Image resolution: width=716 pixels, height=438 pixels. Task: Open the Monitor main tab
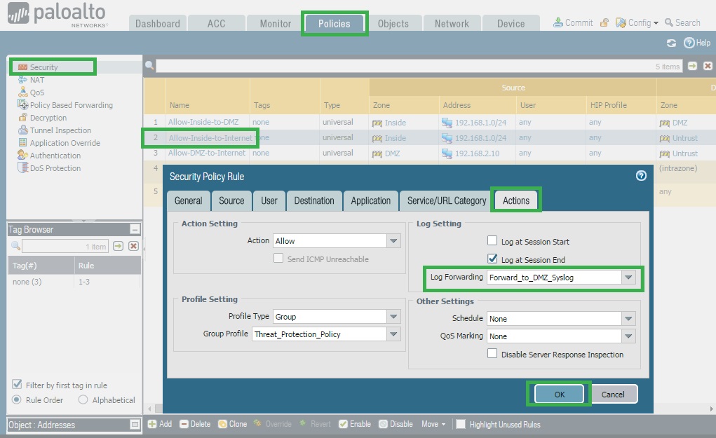tap(275, 23)
